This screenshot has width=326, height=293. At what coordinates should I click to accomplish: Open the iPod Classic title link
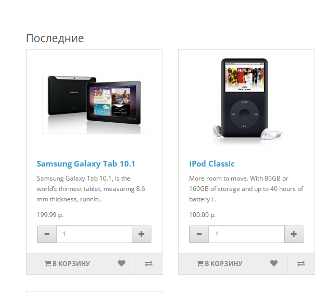tap(212, 164)
